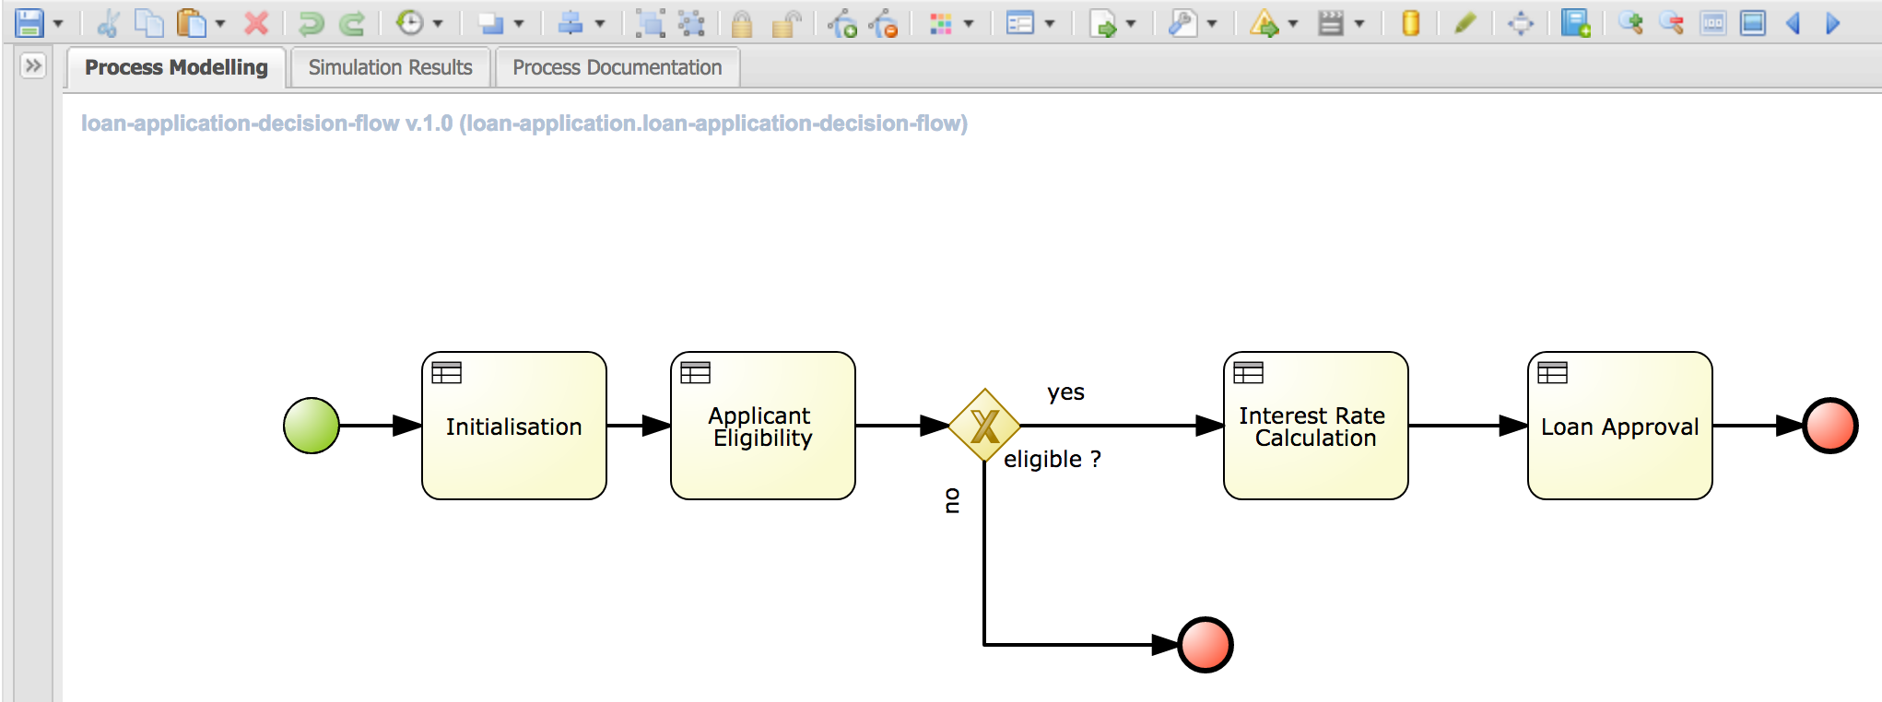Click the zoom to actual size icon
1882x702 pixels.
click(x=1712, y=23)
